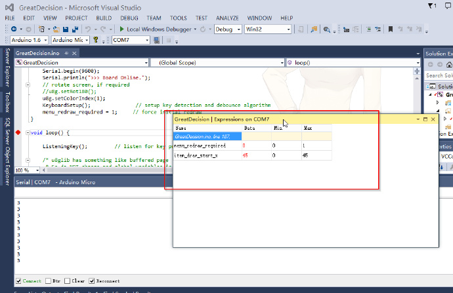Screen dimensions: 453x293
Task: Open the DEBUG menu
Action: point(129,18)
